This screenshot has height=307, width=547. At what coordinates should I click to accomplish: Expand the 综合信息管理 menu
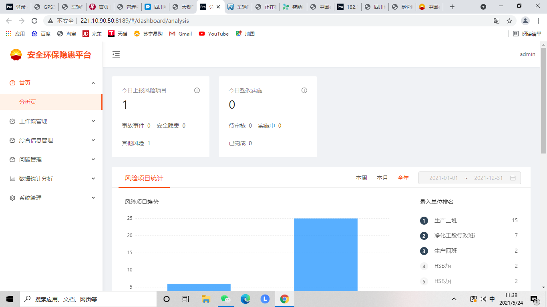tap(93, 140)
